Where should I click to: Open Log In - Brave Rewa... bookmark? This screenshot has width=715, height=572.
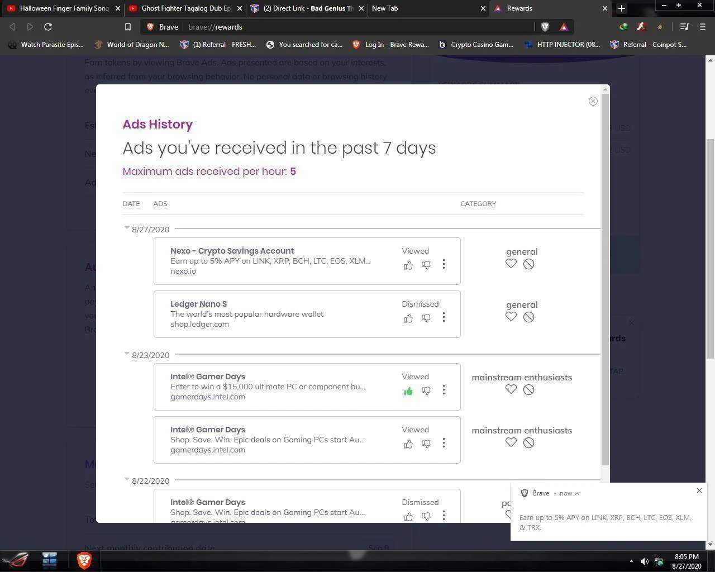(x=390, y=45)
